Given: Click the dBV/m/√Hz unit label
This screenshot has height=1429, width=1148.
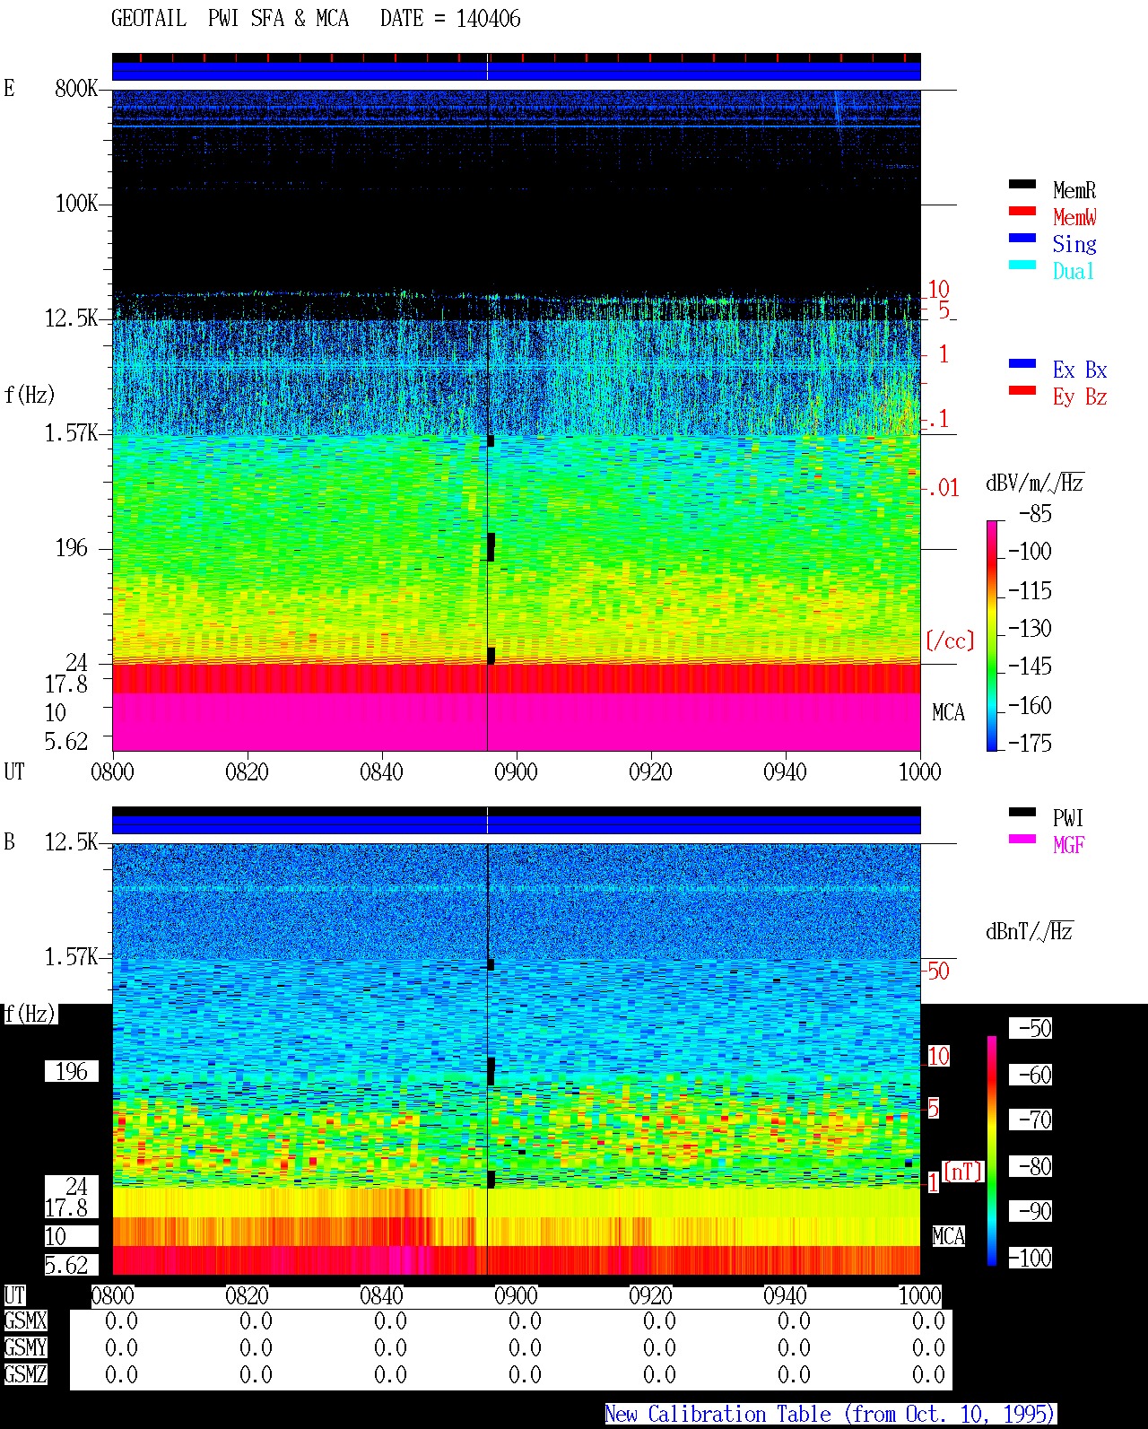Looking at the screenshot, I should click(1034, 483).
